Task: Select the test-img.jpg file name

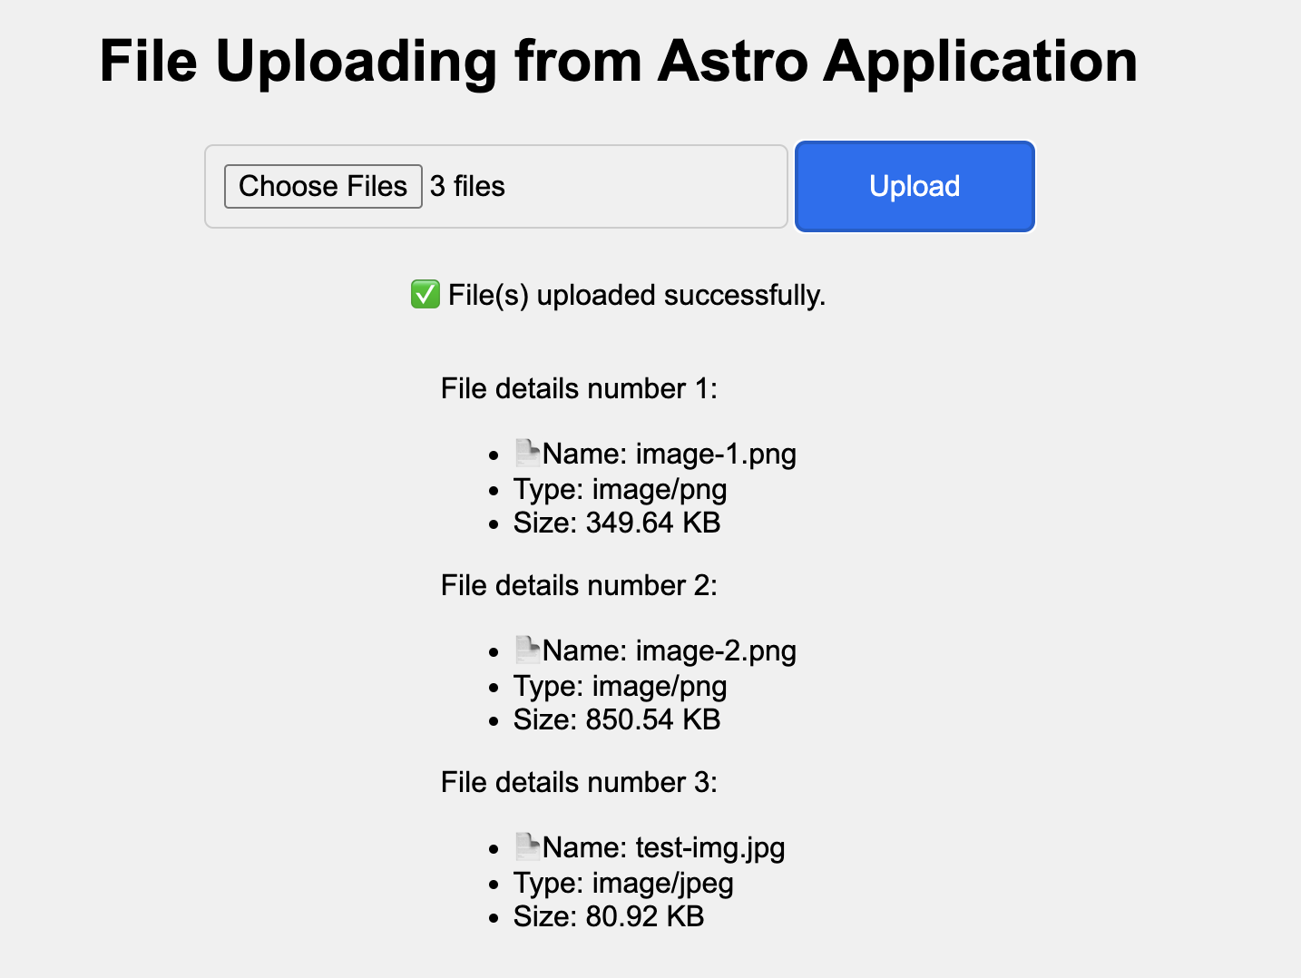Action: tap(709, 847)
